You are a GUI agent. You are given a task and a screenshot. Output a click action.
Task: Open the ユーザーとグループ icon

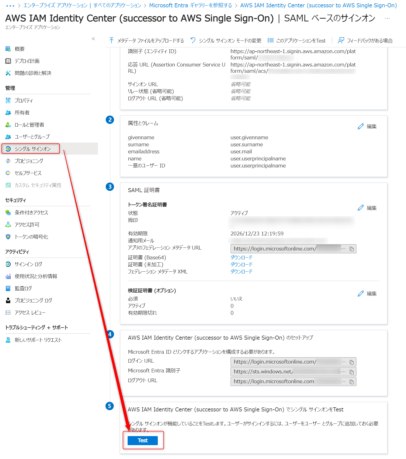pos(8,137)
